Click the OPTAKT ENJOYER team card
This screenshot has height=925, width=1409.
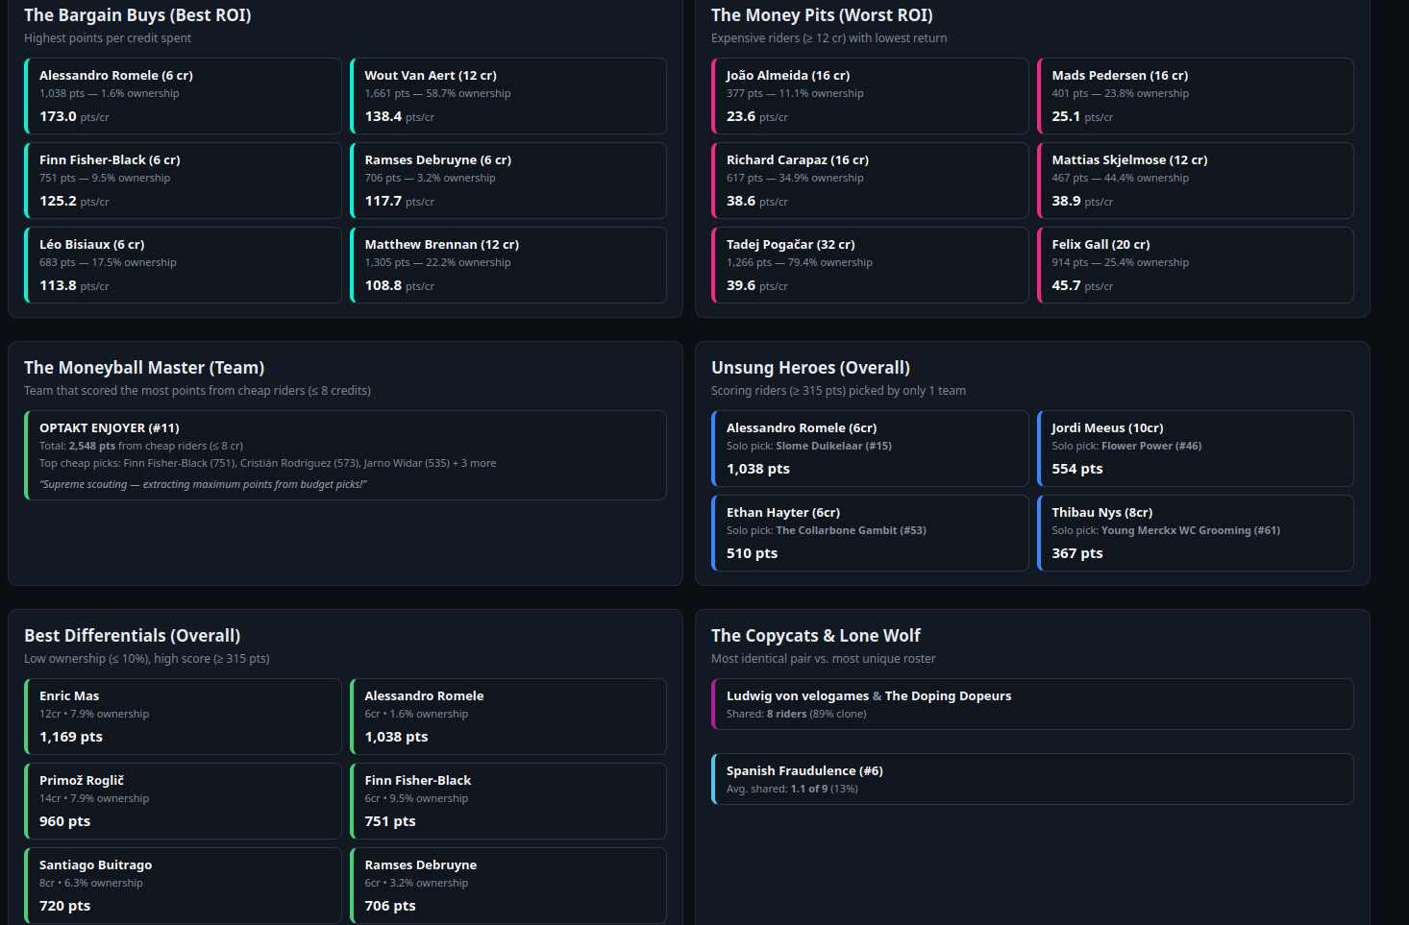(345, 455)
